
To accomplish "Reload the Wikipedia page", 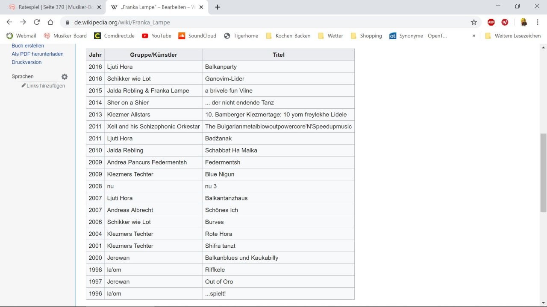I will (x=37, y=22).
